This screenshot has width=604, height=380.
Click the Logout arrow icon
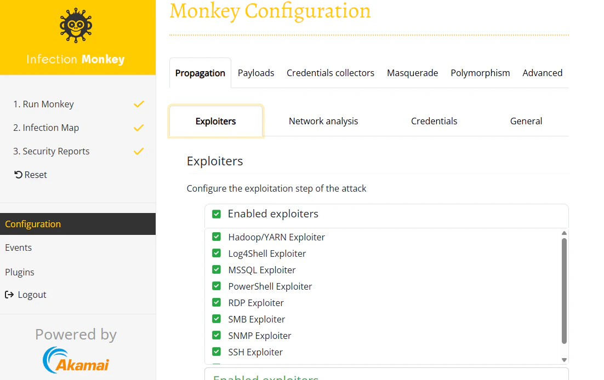[x=9, y=295]
